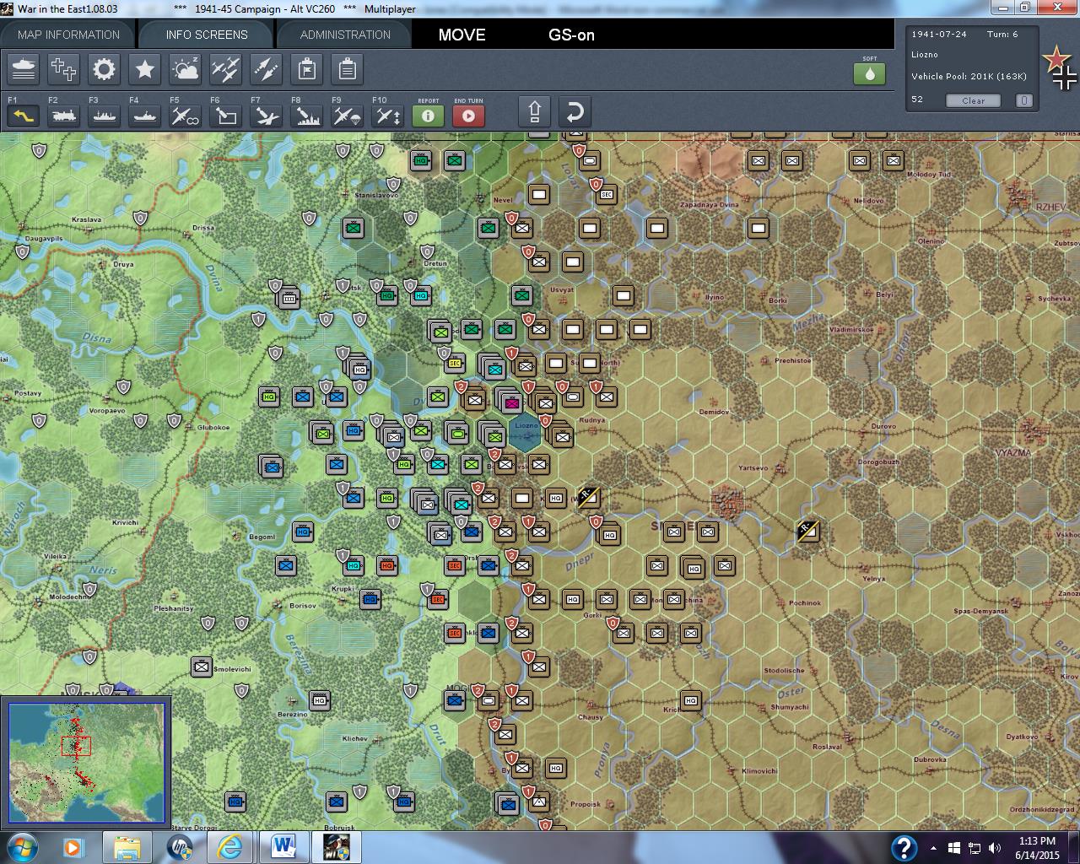This screenshot has width=1080, height=864.
Task: Click the Soviet star and German cross emblem
Action: click(1060, 68)
